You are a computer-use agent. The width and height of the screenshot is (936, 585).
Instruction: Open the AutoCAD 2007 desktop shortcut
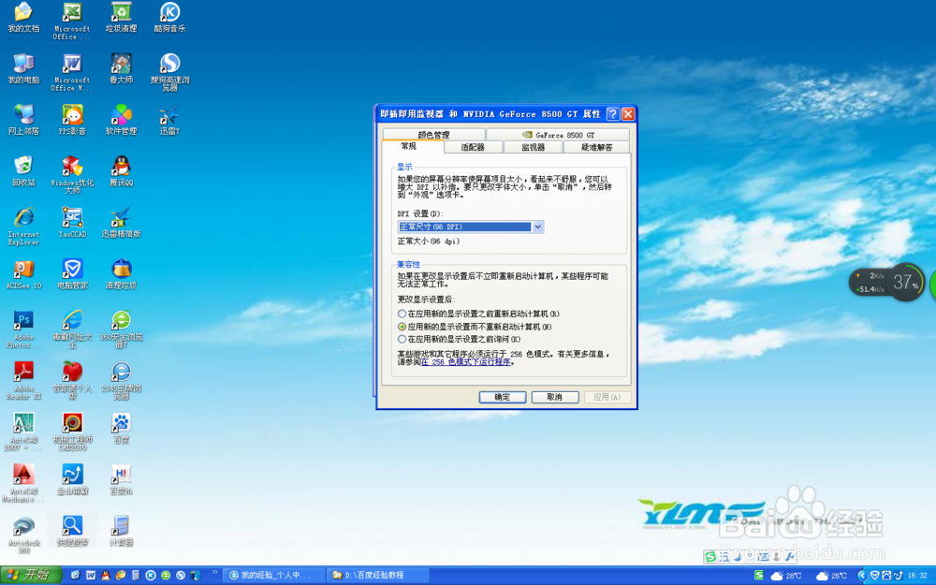coord(23,431)
